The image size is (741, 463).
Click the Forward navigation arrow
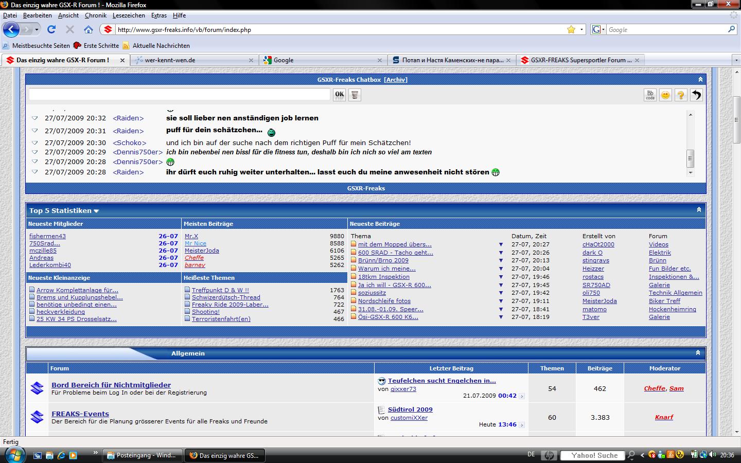pos(26,29)
